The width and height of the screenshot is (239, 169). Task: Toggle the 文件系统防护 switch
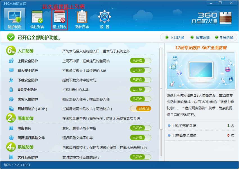(x=141, y=157)
